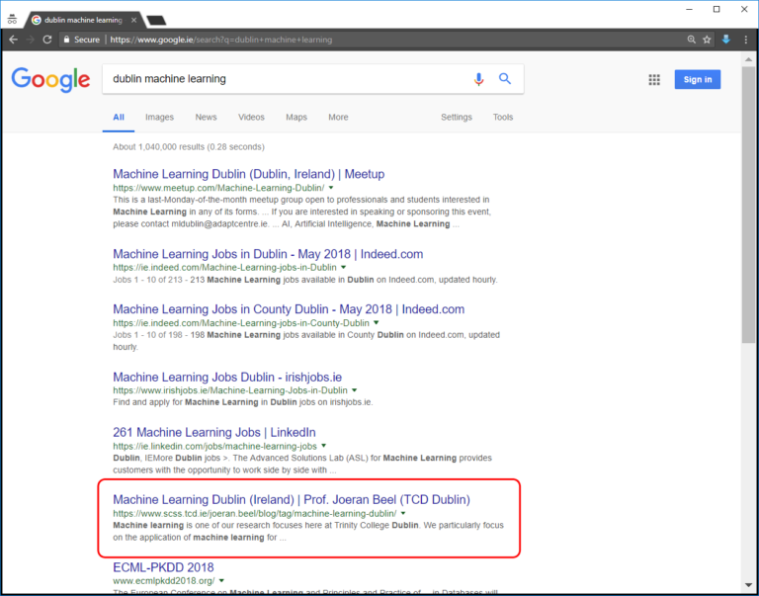
Task: Expand arrow beside irishjobs.ie URL
Action: (355, 390)
